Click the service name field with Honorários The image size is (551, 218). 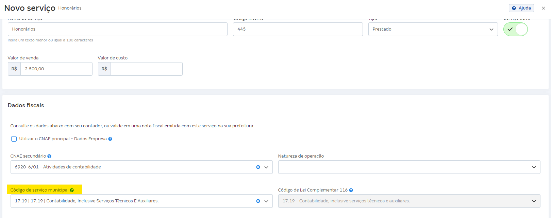(117, 29)
